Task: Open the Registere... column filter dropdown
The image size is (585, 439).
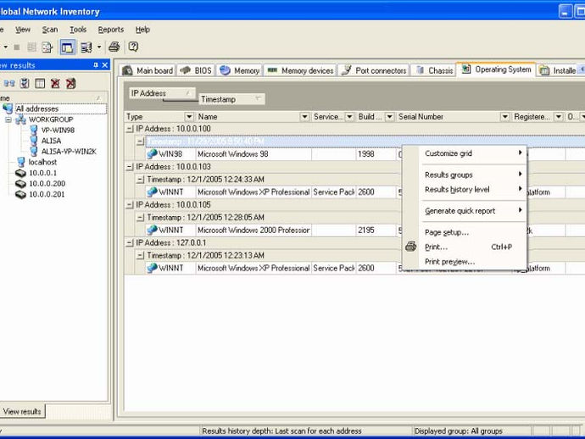Action: 559,117
